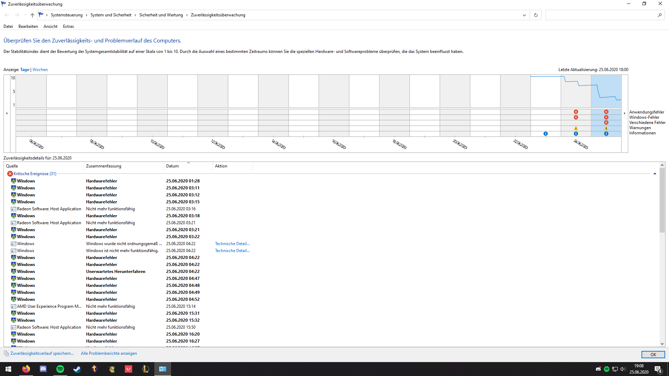Expand the breadcrumb chevron after Systemsteuerung
Image resolution: width=669 pixels, height=376 pixels.
(x=86, y=15)
